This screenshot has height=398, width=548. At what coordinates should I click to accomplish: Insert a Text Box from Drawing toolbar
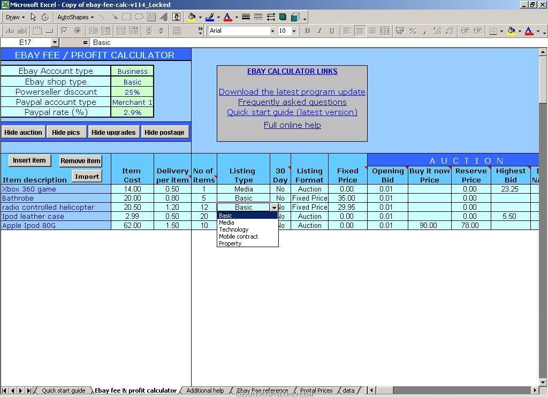pyautogui.click(x=151, y=17)
